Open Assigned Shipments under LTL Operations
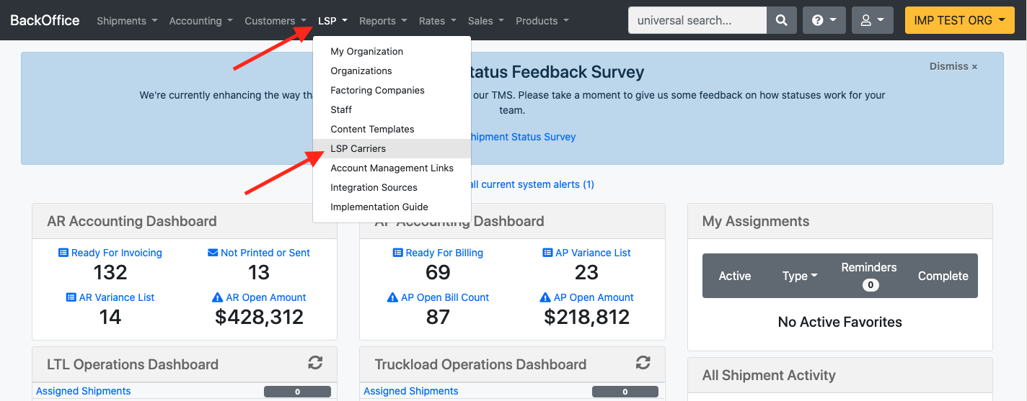The image size is (1027, 401). 84,391
